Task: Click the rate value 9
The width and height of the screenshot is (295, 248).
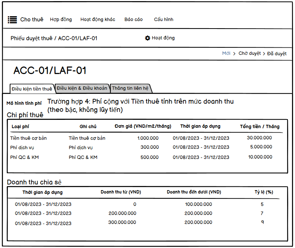Action: [x=262, y=222]
